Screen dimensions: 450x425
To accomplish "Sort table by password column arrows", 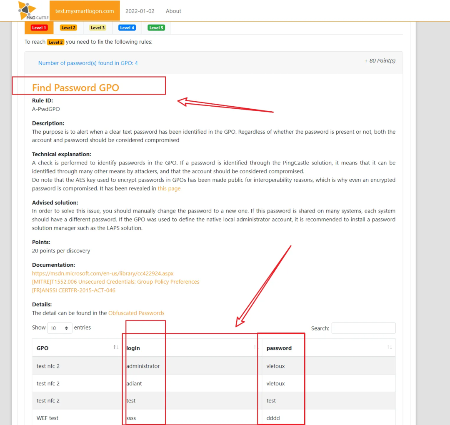I will pos(390,347).
